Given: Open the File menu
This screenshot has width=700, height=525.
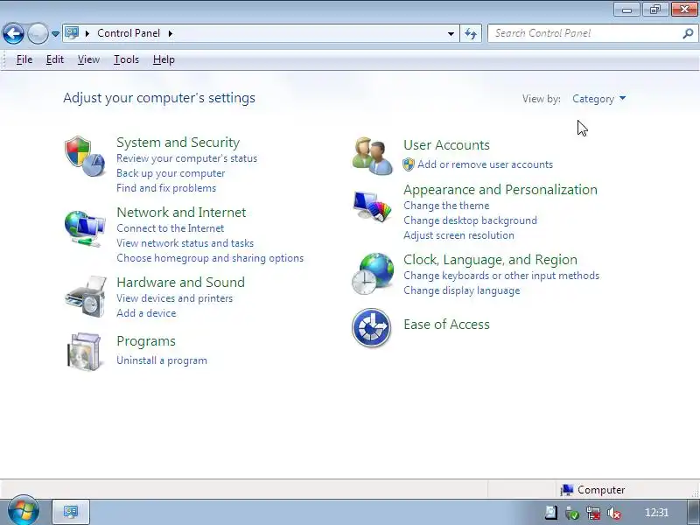Looking at the screenshot, I should [24, 59].
